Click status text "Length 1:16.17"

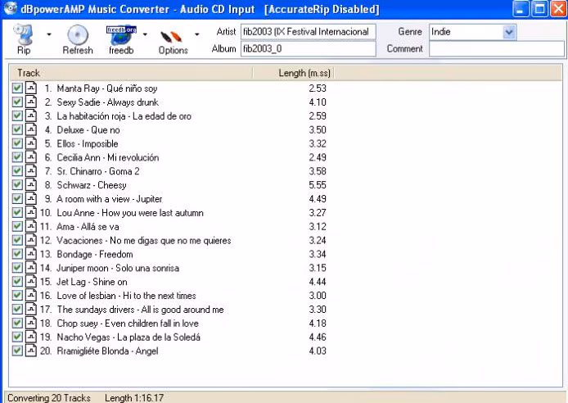pos(134,397)
